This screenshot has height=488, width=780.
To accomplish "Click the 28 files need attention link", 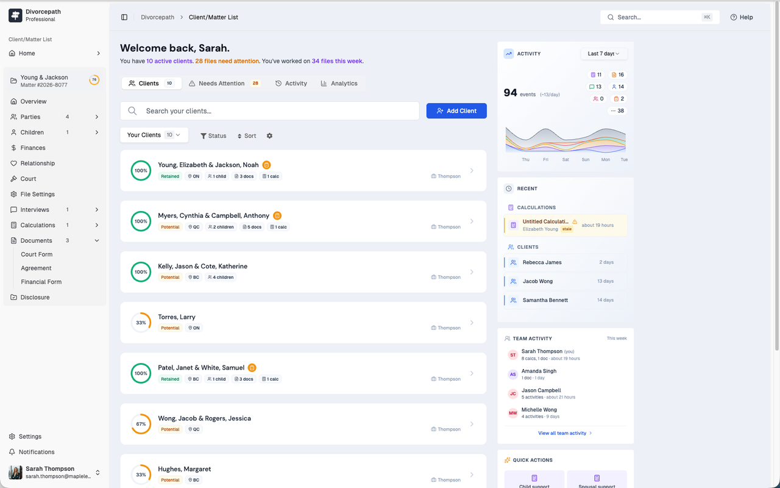I will 227,61.
